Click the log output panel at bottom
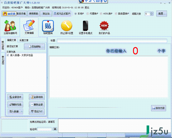172x138 pixels. tap(114, 126)
